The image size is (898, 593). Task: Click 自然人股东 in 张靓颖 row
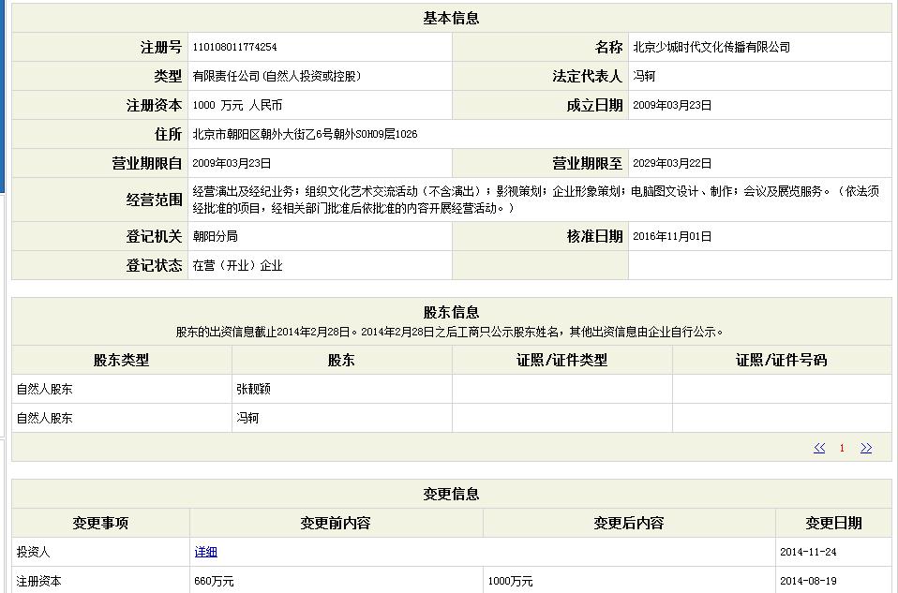[x=45, y=389]
